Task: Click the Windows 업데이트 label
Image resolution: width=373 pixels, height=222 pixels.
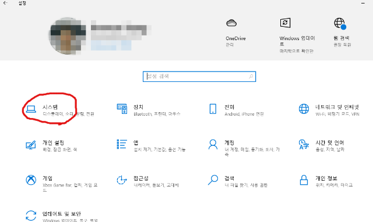Action: point(297,41)
